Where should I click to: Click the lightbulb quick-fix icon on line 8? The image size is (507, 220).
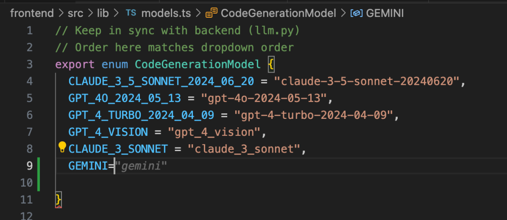pos(62,147)
